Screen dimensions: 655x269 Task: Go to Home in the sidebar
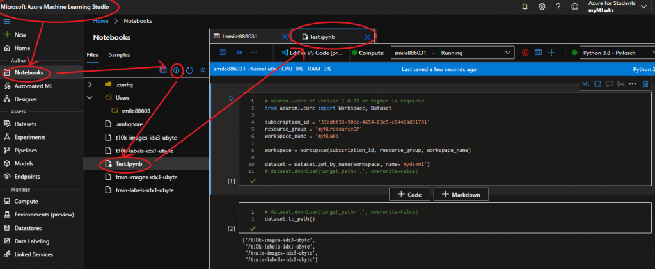click(x=17, y=48)
